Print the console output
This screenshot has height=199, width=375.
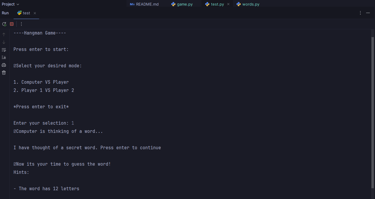click(4, 65)
